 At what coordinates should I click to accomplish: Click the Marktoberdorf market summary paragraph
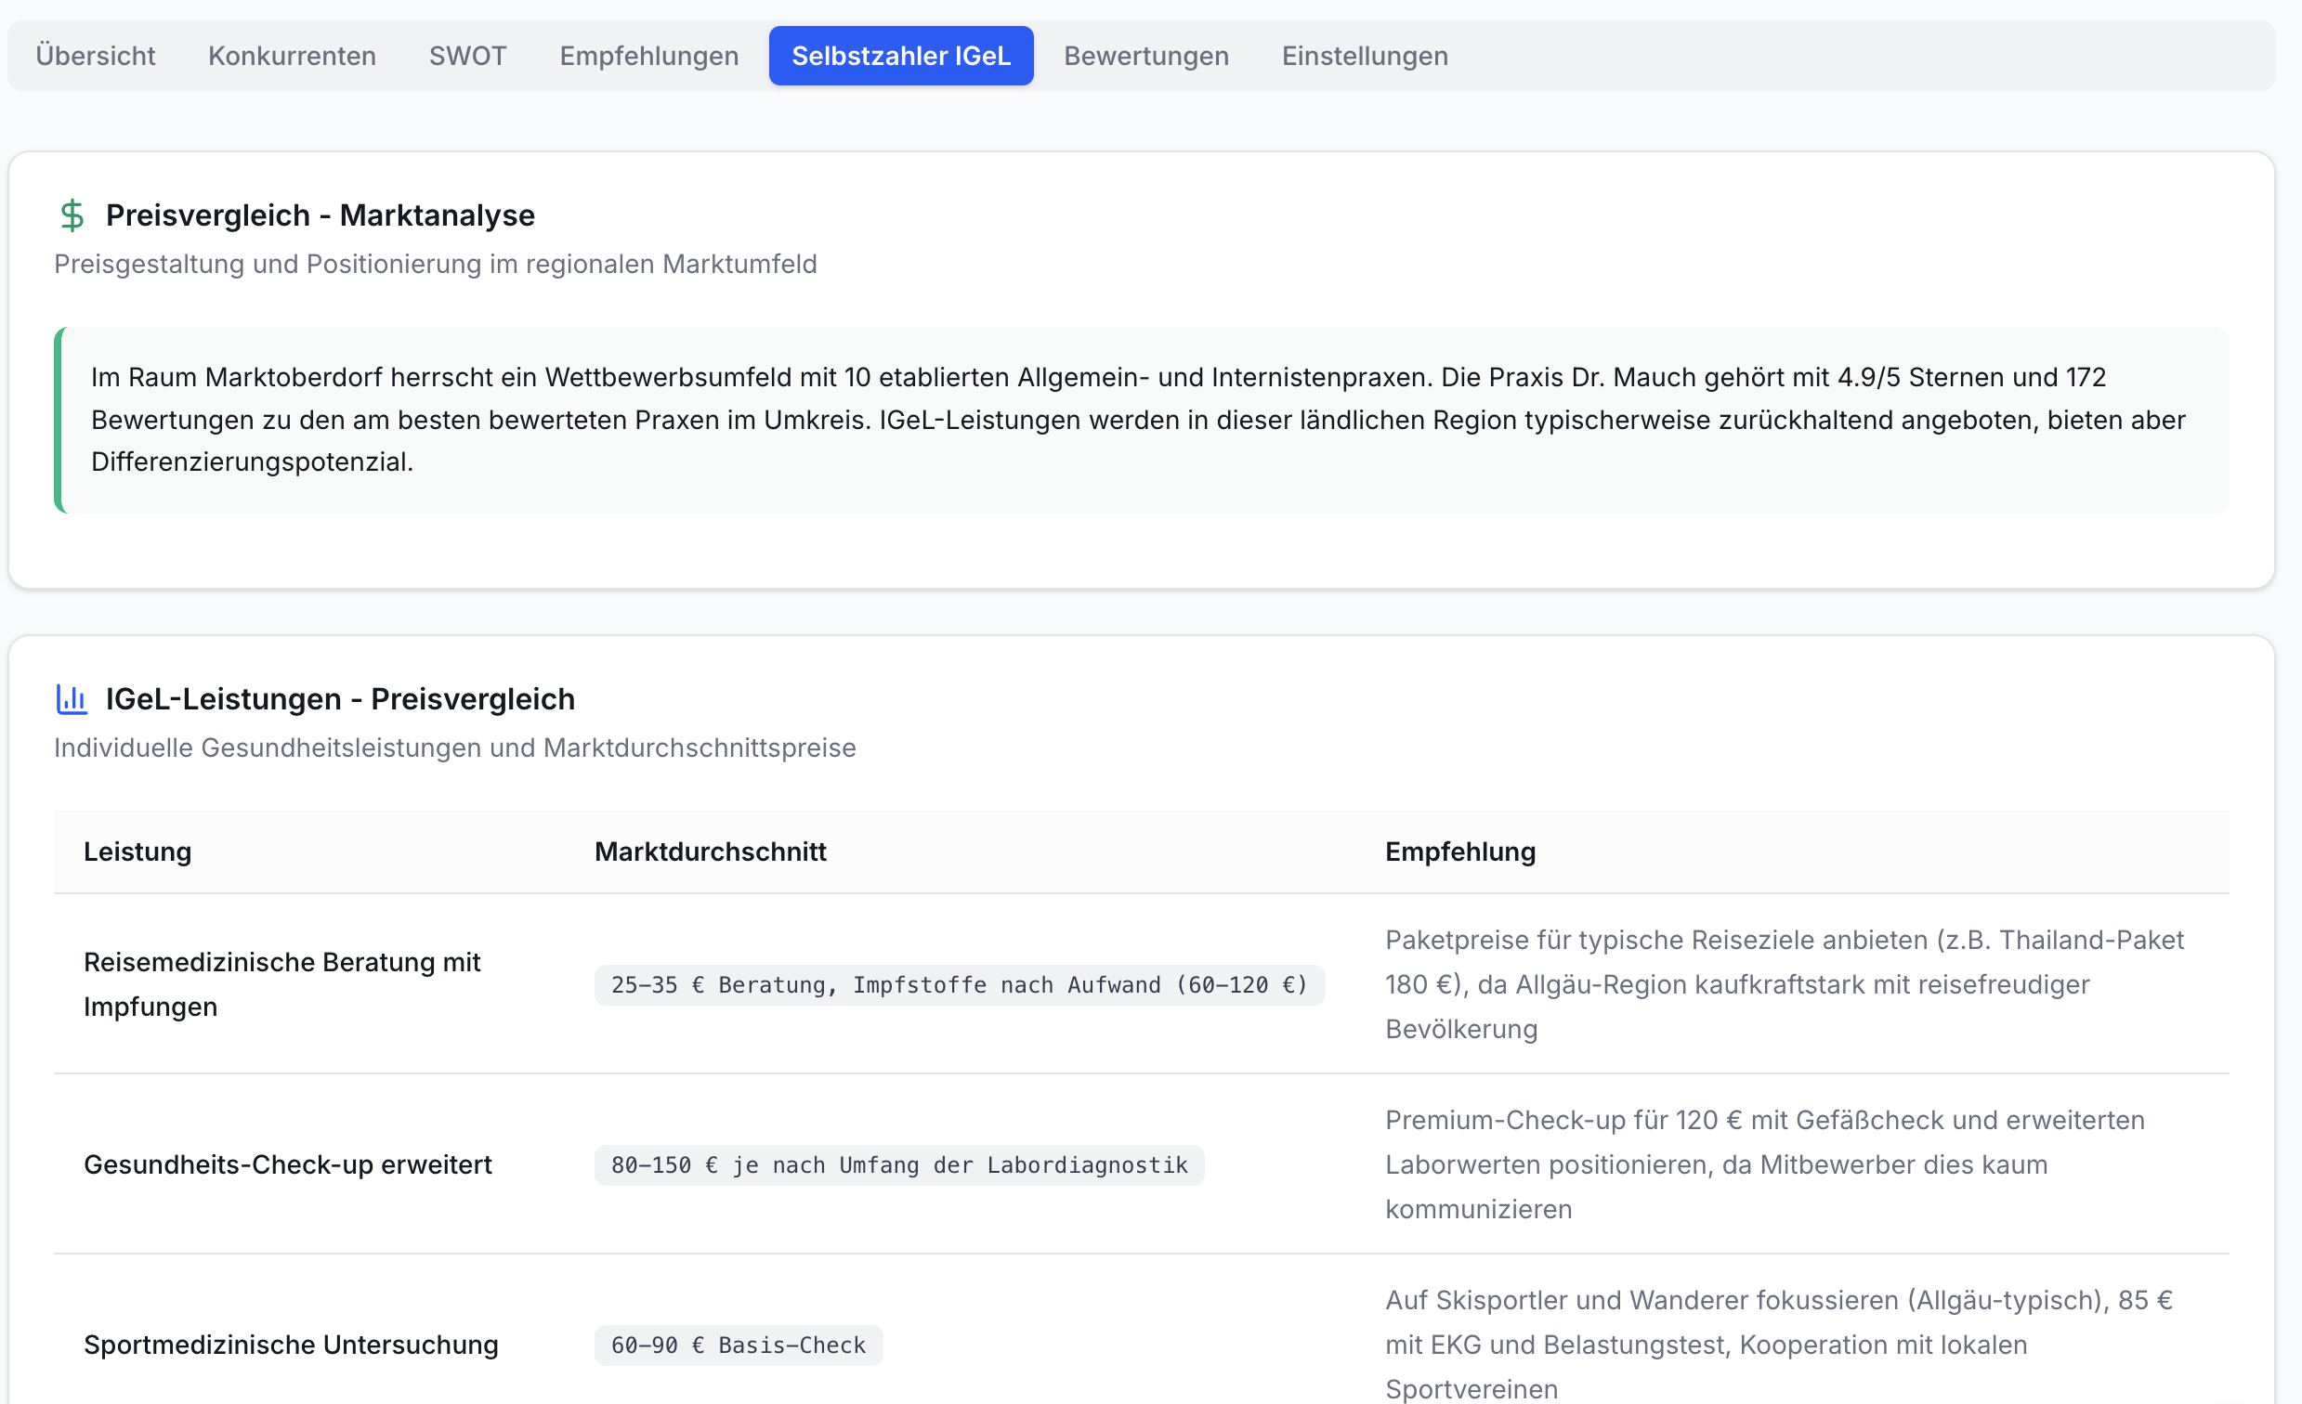(1137, 420)
